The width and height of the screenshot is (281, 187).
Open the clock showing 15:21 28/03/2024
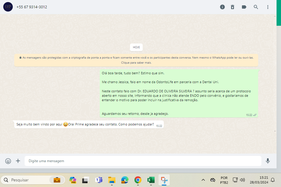point(259,180)
